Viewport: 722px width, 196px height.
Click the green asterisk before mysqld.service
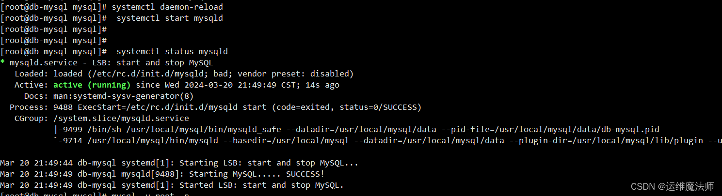pyautogui.click(x=2, y=63)
